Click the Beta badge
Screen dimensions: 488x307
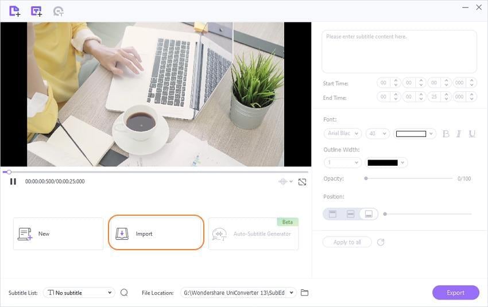coord(288,221)
